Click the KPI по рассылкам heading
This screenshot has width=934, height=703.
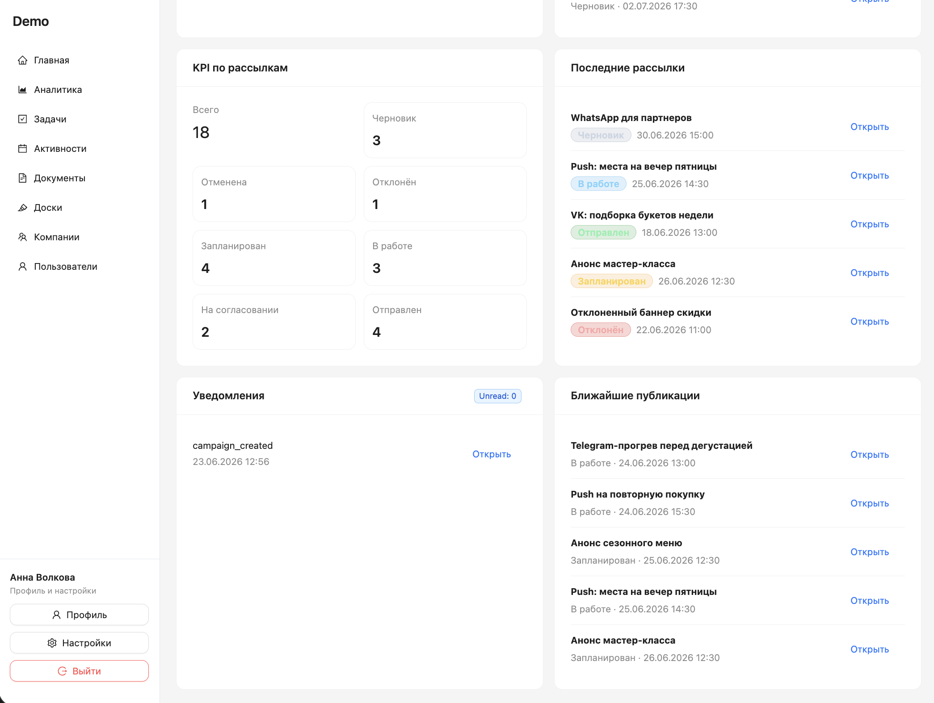[240, 68]
